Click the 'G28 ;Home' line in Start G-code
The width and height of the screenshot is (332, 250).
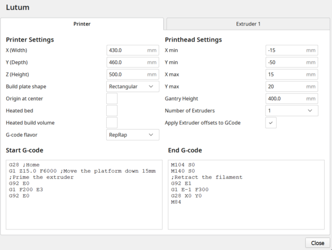[24, 165]
